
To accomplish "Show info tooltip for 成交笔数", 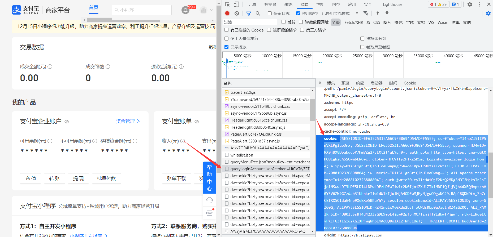I will coord(108,67).
